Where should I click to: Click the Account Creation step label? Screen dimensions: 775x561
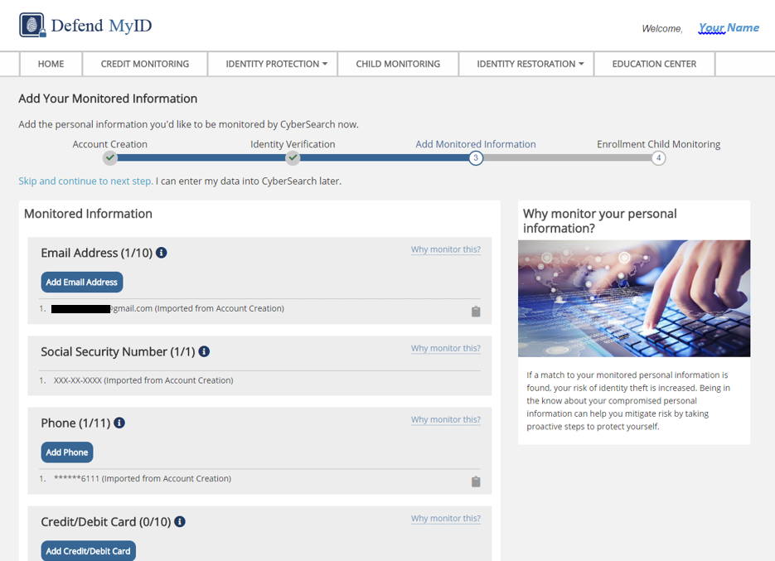coord(109,144)
